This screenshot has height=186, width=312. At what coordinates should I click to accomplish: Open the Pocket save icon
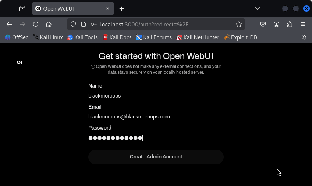tap(263, 25)
